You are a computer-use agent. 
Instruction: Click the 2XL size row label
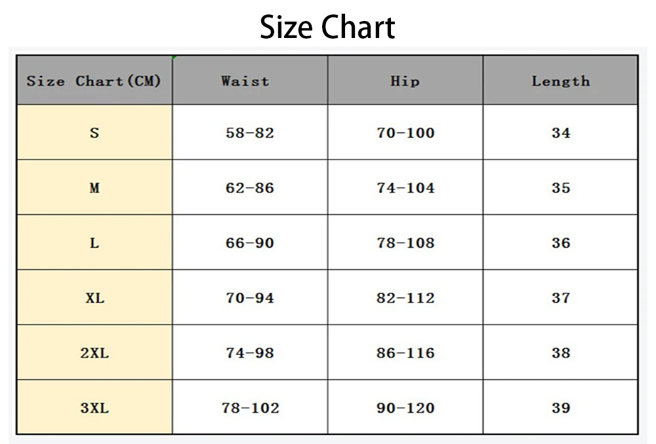point(94,352)
